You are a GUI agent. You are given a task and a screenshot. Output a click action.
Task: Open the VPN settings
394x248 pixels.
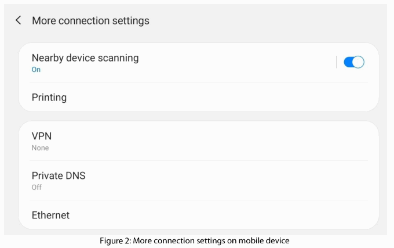(x=42, y=136)
